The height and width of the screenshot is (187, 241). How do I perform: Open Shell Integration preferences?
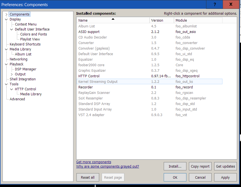(23, 79)
